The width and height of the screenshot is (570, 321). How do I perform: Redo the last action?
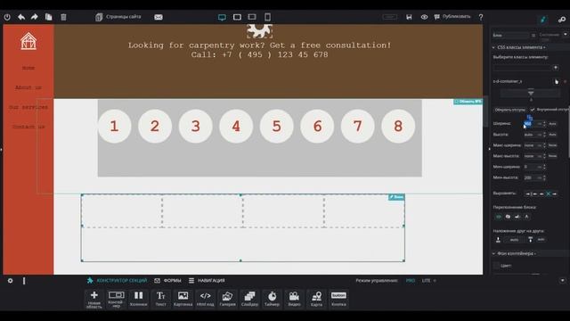(x=35, y=17)
